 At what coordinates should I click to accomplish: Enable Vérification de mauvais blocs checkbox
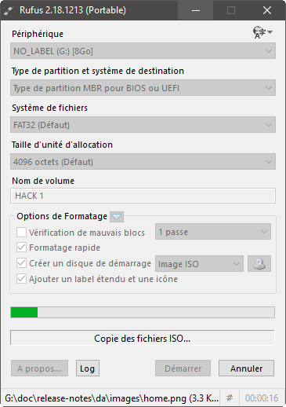point(21,232)
